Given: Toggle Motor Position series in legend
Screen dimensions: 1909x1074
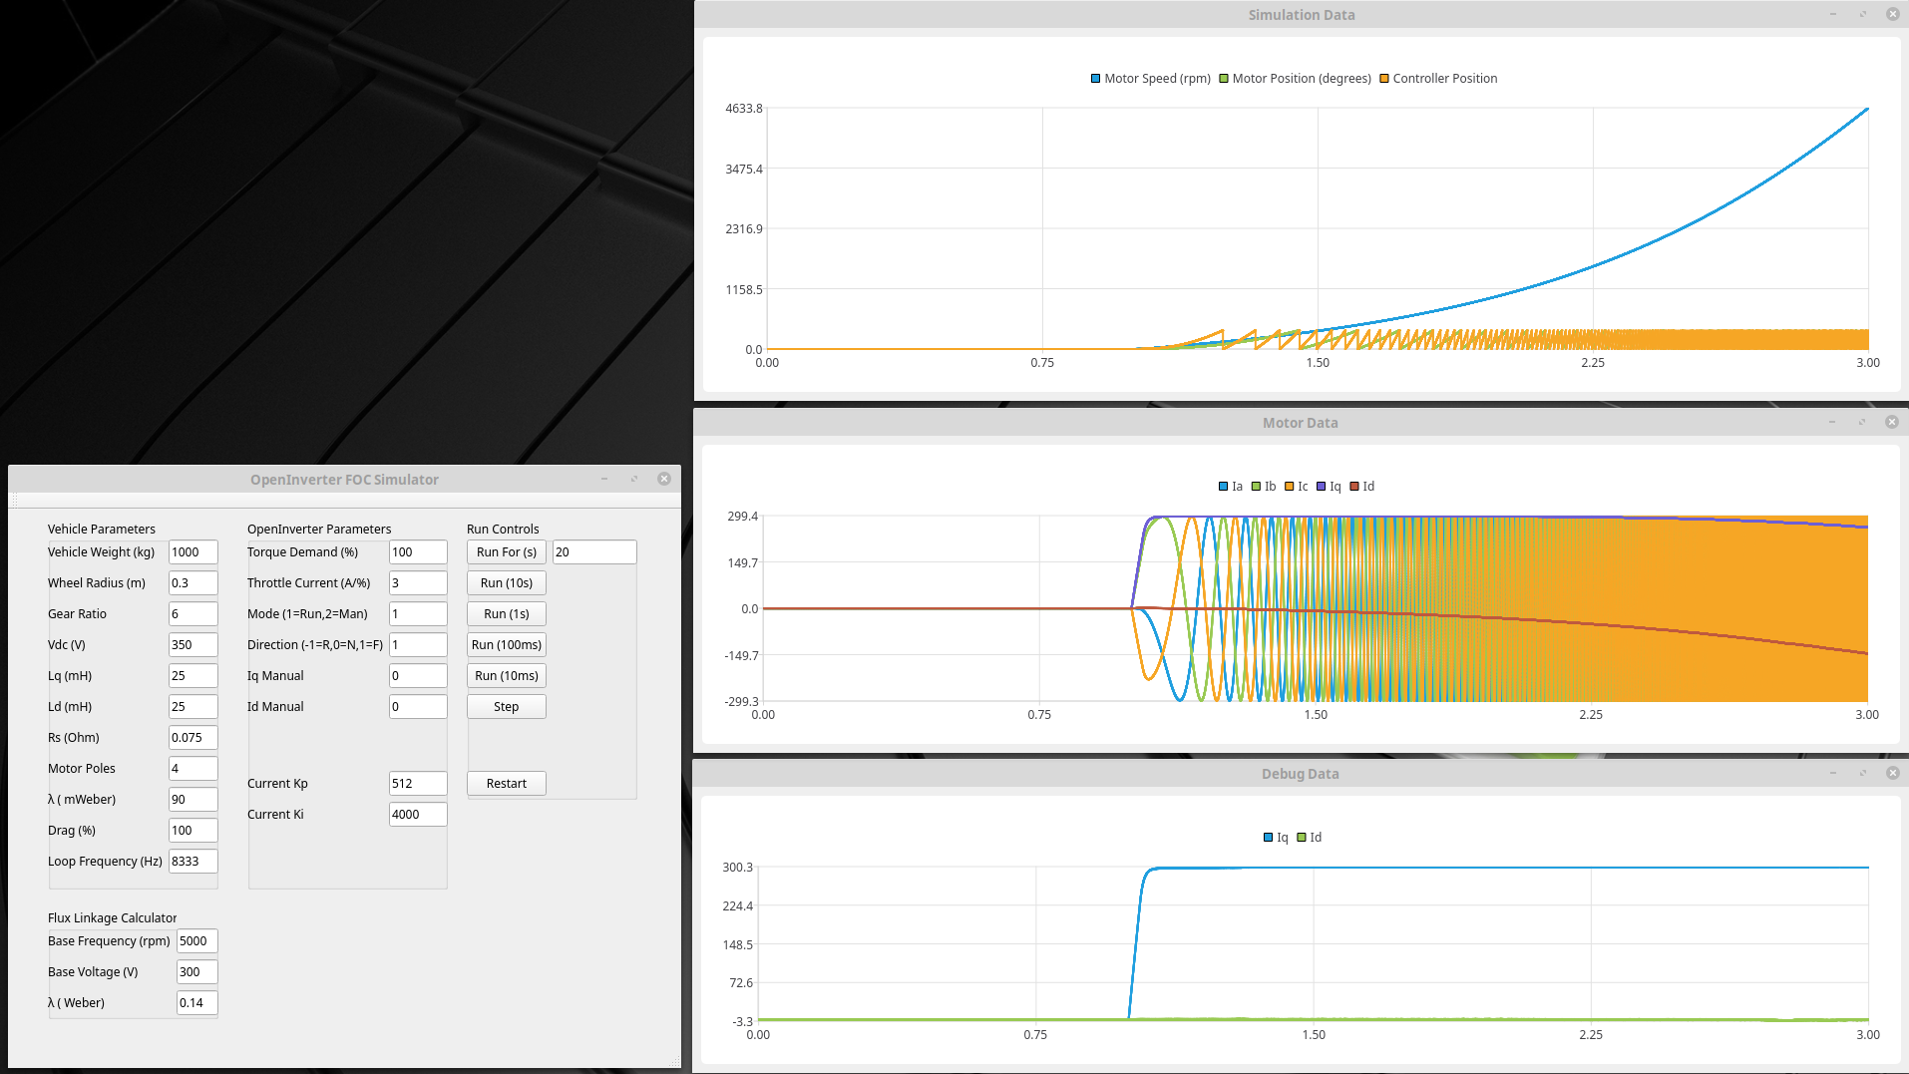Looking at the screenshot, I should [x=1294, y=79].
